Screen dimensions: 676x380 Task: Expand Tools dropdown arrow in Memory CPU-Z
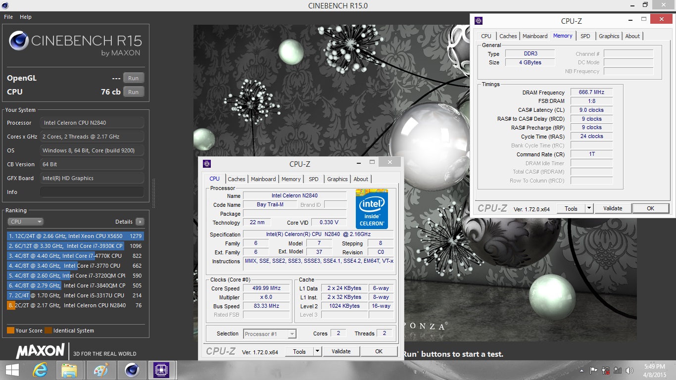tap(589, 208)
